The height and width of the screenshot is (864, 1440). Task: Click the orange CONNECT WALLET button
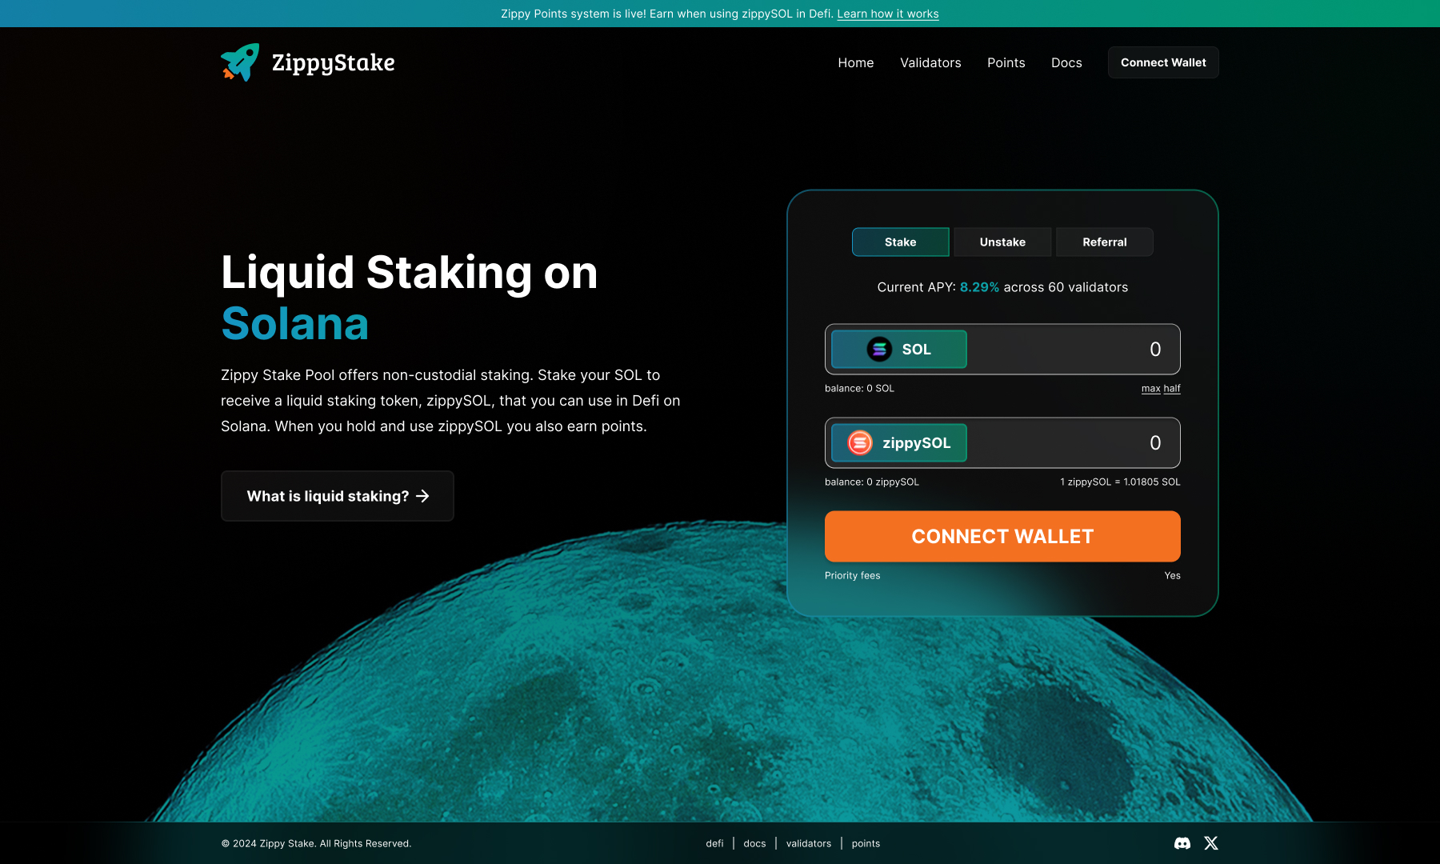(1002, 536)
